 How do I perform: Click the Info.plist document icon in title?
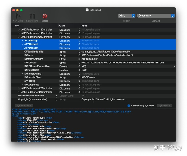[x=87, y=10]
